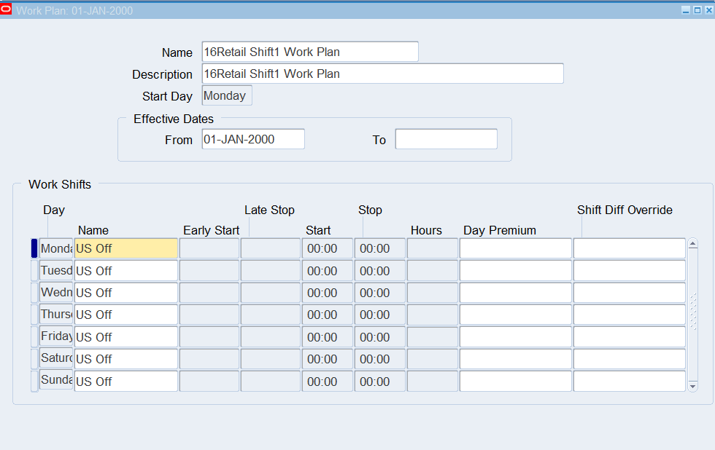The image size is (715, 450).
Task: Click the Oracle icon in title bar
Action: [7, 10]
